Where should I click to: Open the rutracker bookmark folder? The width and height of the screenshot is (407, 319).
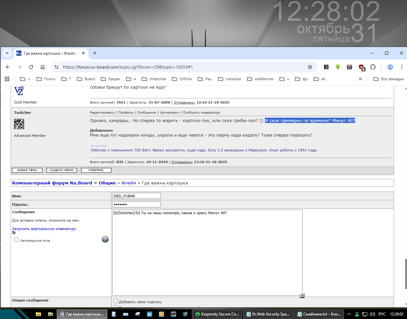point(230,79)
